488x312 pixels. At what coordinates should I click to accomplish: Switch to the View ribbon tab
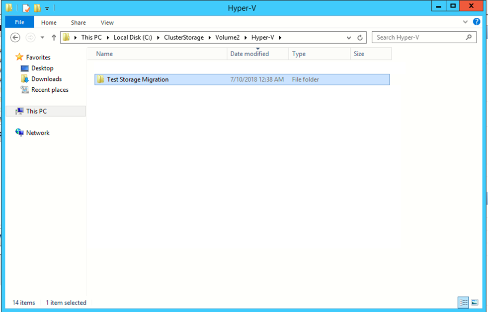107,23
